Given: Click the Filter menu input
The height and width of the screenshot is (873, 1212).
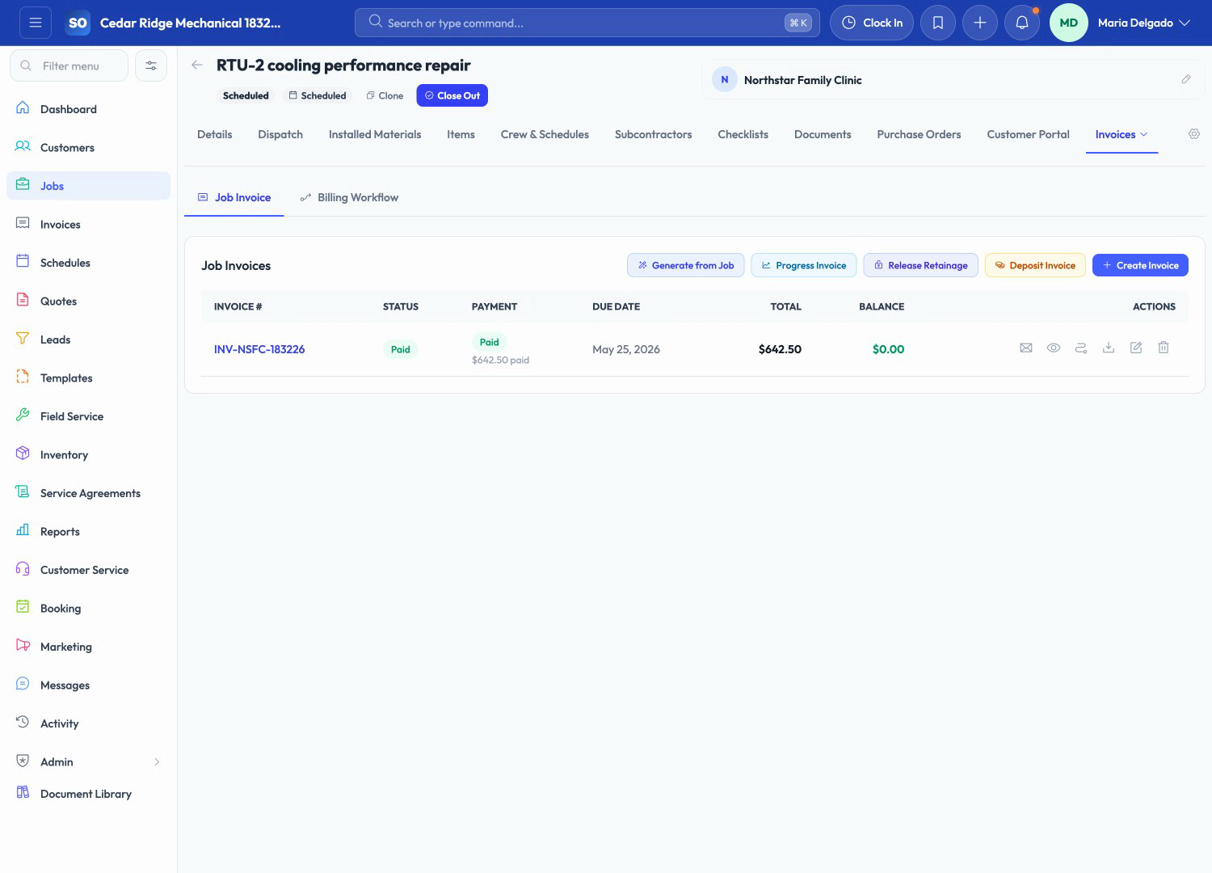Looking at the screenshot, I should pos(69,65).
